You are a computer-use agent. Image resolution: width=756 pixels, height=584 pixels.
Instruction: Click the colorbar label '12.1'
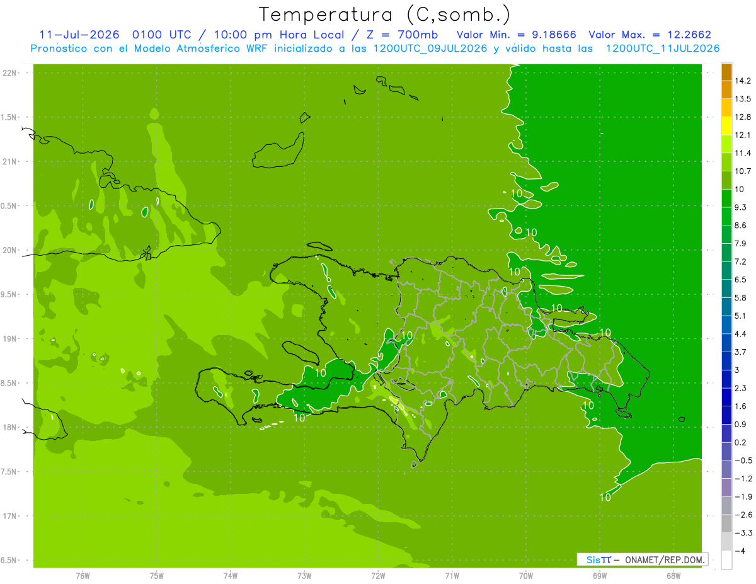[x=743, y=135]
